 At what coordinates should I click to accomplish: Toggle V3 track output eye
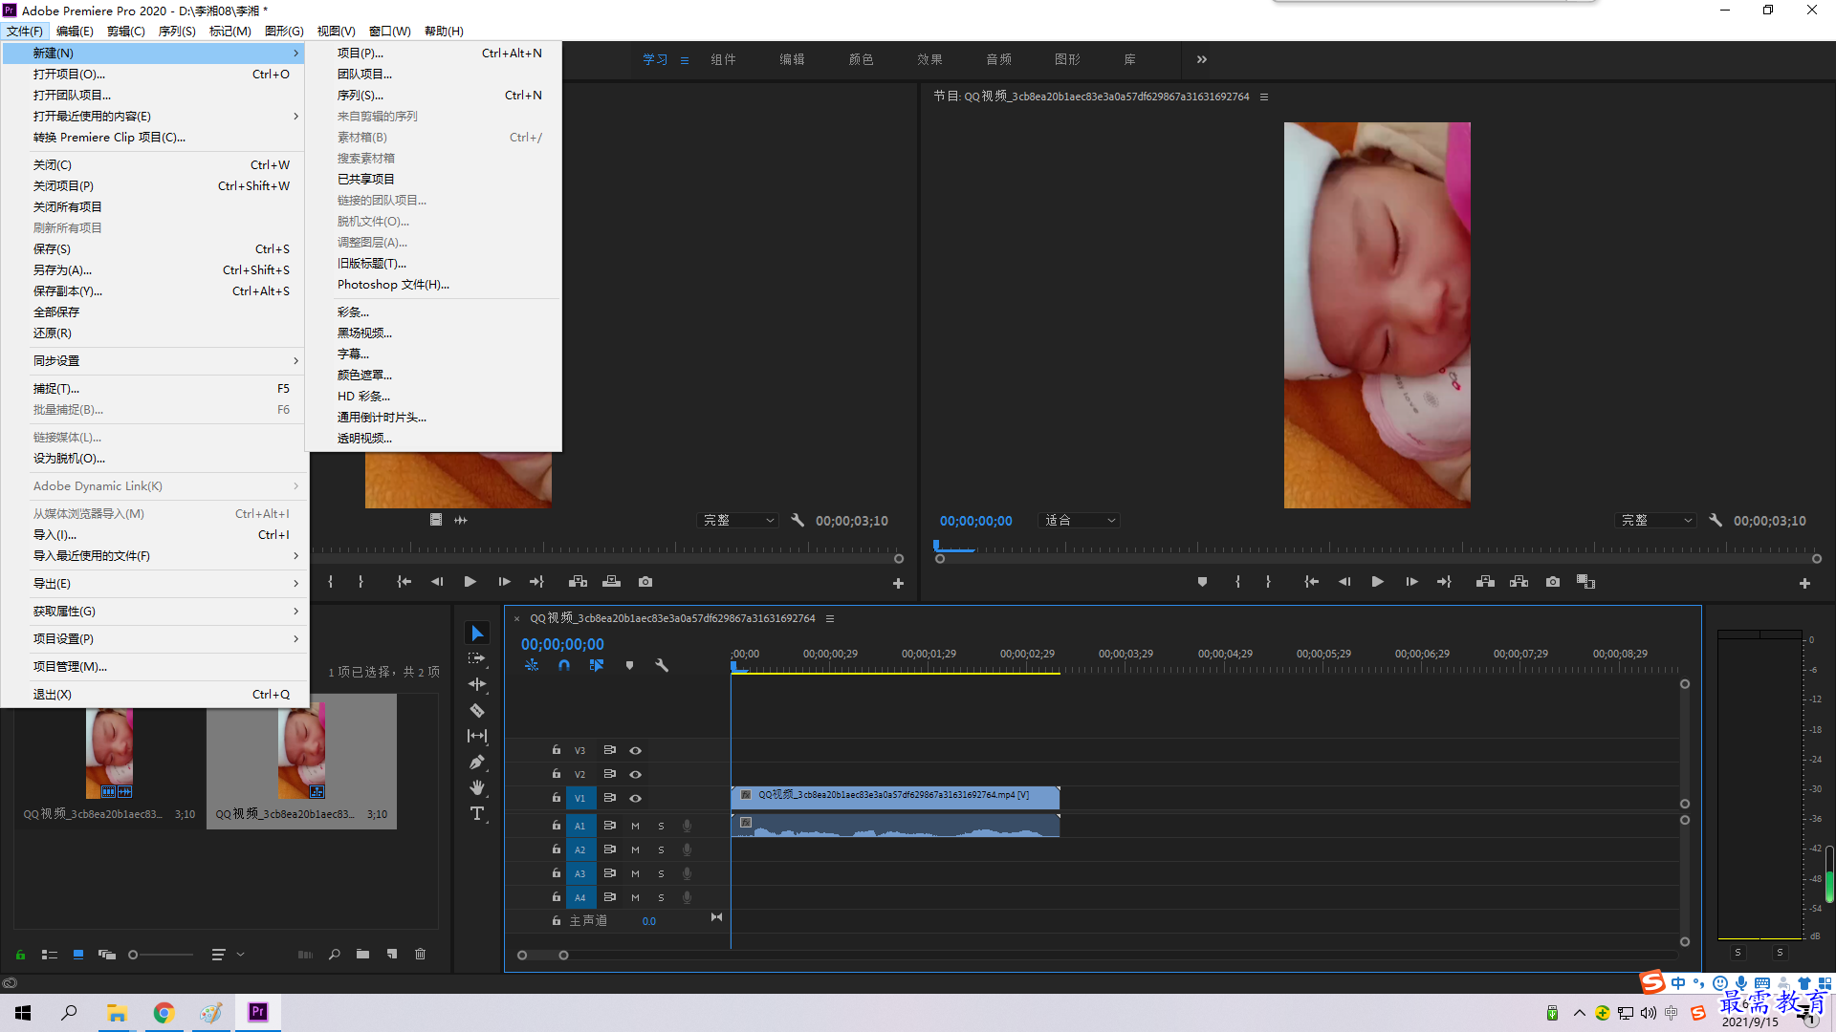(635, 750)
